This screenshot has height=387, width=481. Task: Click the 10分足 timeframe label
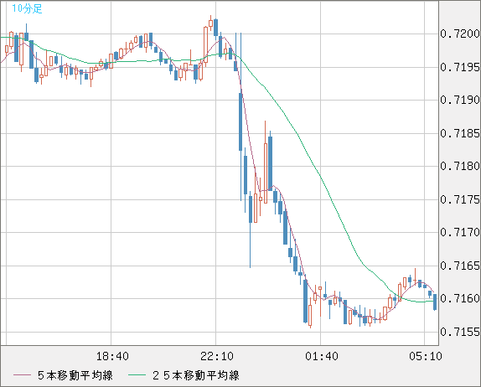pos(27,8)
